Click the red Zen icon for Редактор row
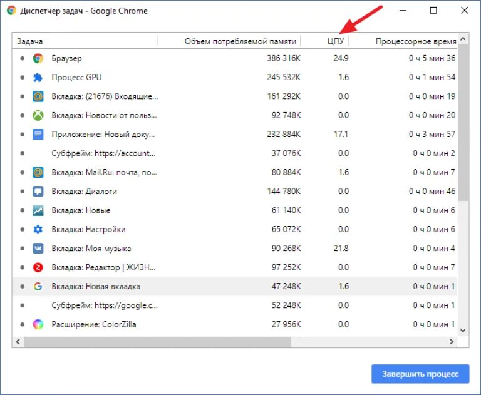Screen dimensions: 481x395 [x=38, y=267]
